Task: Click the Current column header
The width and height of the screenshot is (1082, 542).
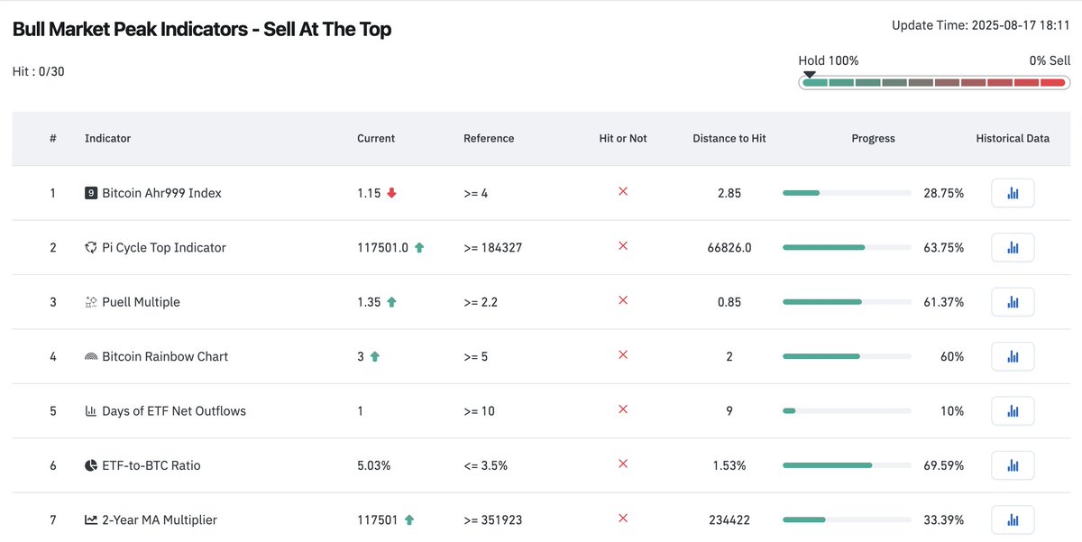Action: click(376, 139)
